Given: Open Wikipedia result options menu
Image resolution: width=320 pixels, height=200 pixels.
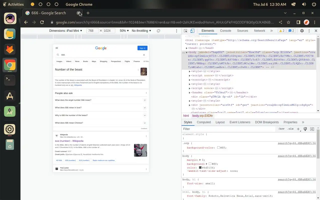Looking at the screenshot, I should point(146,136).
